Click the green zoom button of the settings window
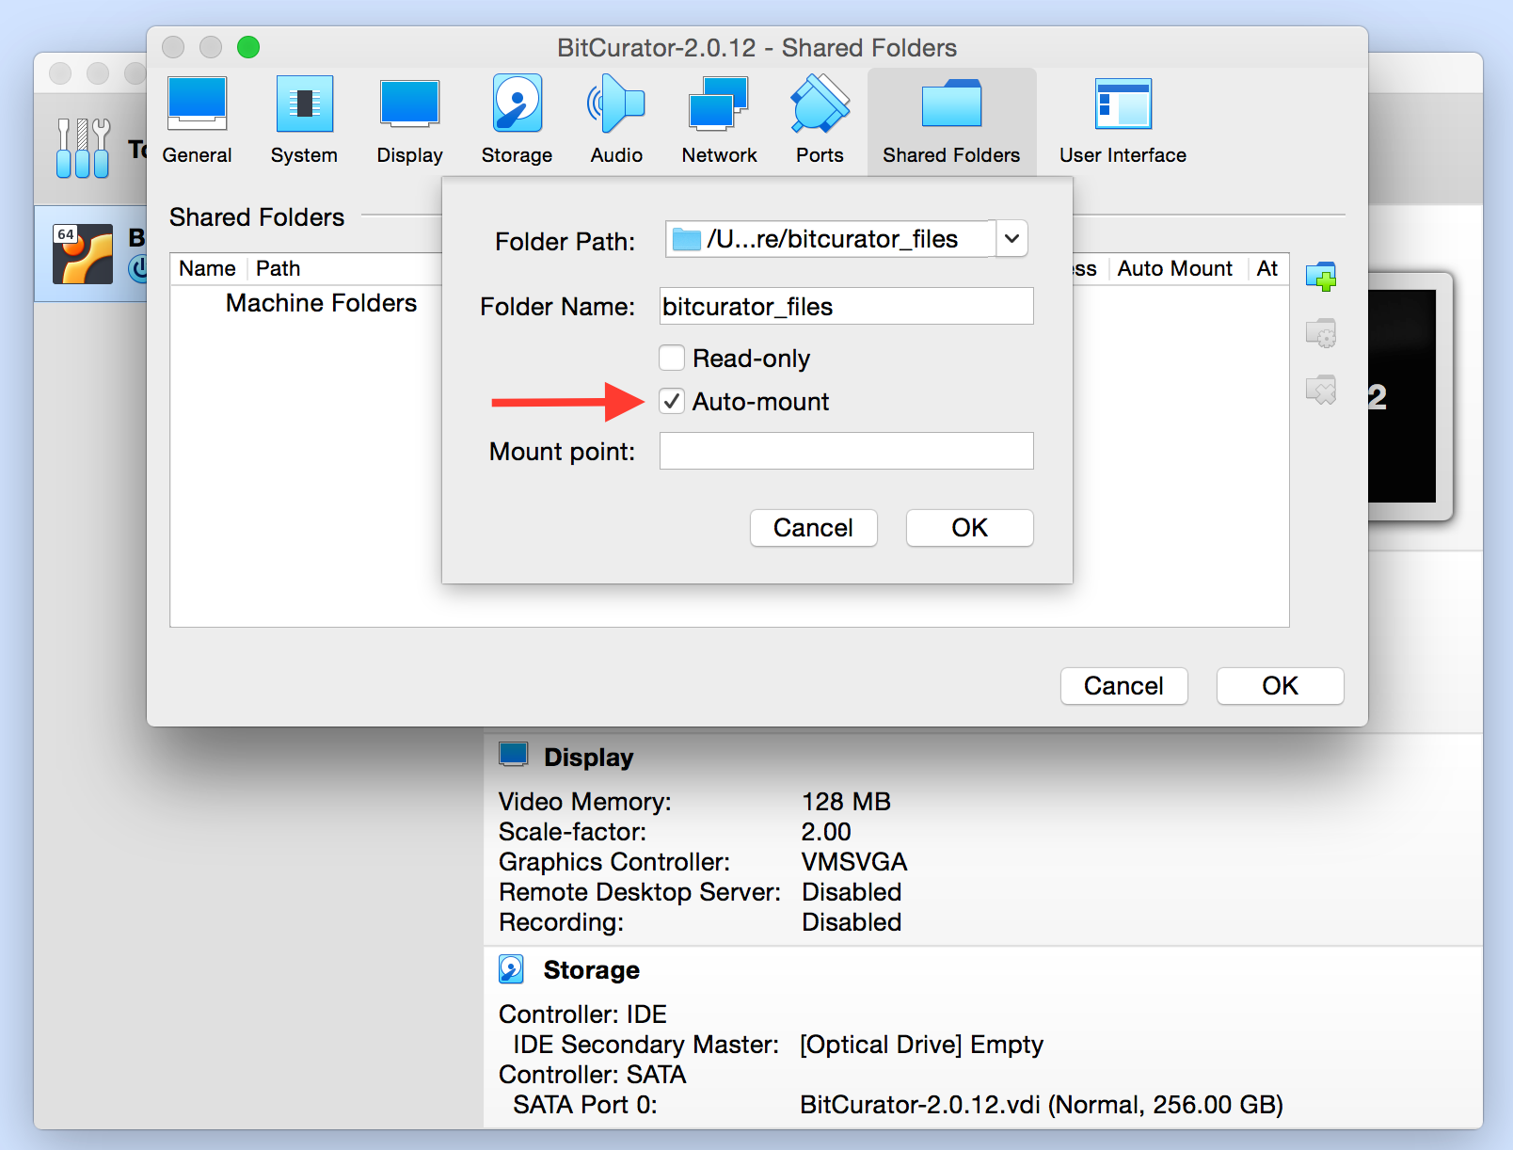 [248, 47]
